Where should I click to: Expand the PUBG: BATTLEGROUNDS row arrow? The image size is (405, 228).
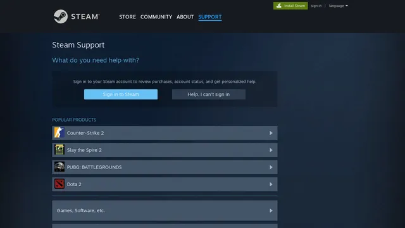271,167
